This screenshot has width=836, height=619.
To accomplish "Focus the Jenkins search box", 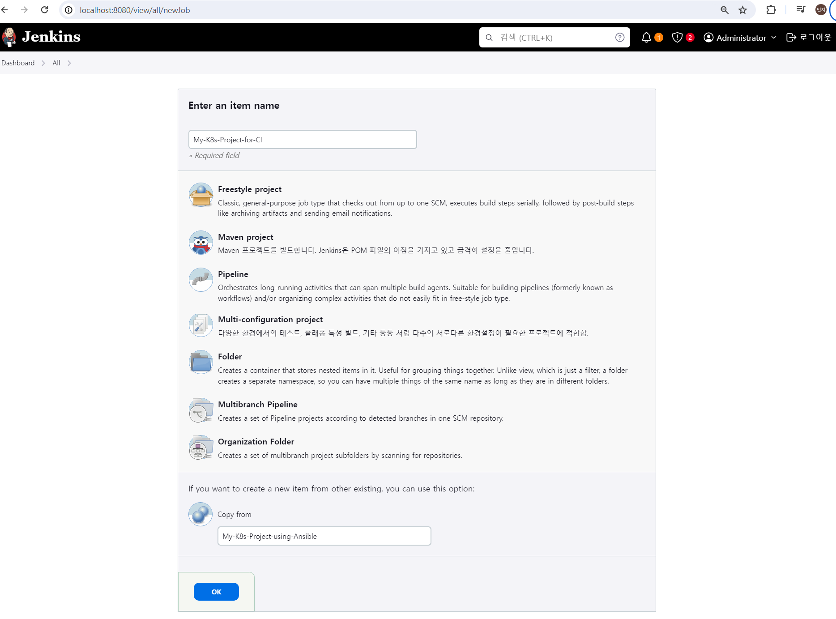I will click(554, 38).
